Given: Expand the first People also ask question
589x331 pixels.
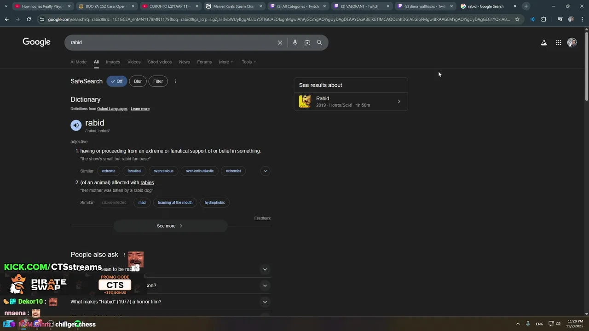Looking at the screenshot, I should (265, 269).
